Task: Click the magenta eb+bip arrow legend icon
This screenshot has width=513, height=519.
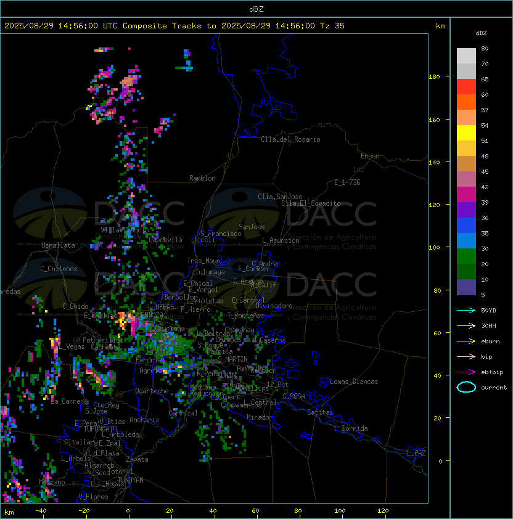Action: click(466, 372)
